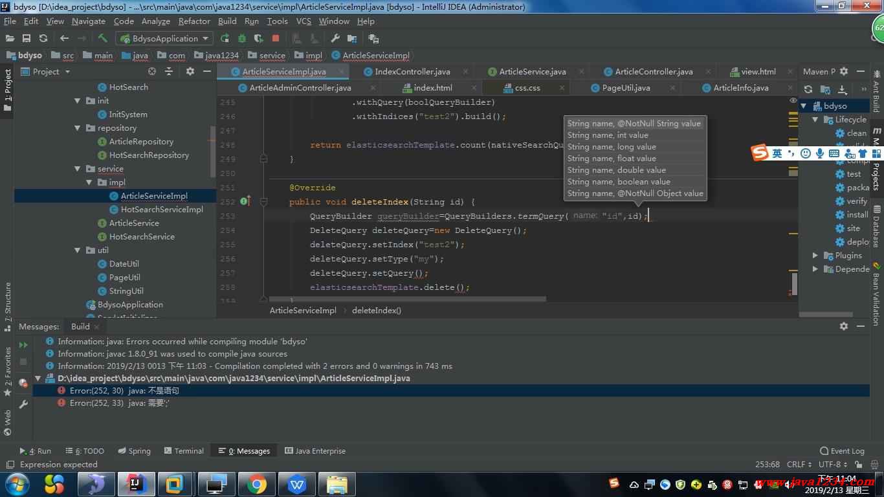Run Maven lifecycle goal clean
Screen dimensions: 884x497
(856, 133)
